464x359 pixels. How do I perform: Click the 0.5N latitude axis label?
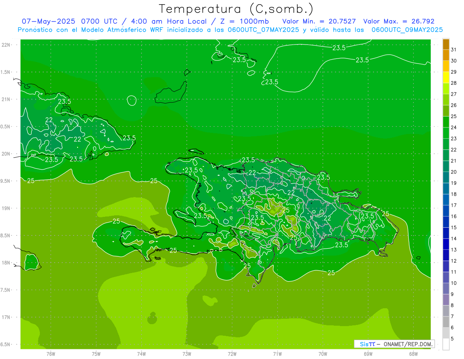tap(6, 127)
